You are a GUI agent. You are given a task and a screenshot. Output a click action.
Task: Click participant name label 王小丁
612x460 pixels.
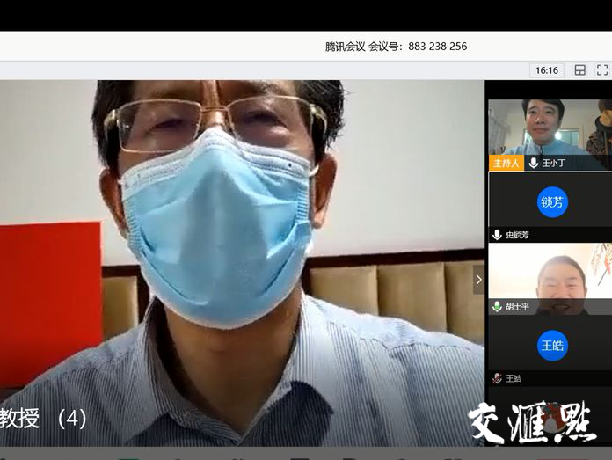click(x=553, y=163)
